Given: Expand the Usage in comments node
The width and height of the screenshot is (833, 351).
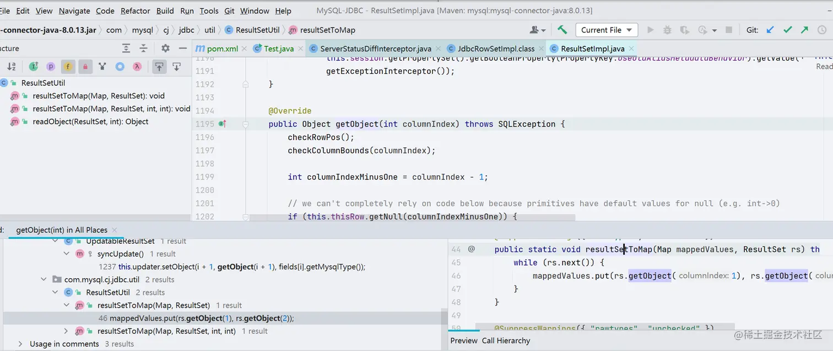Looking at the screenshot, I should tap(20, 344).
